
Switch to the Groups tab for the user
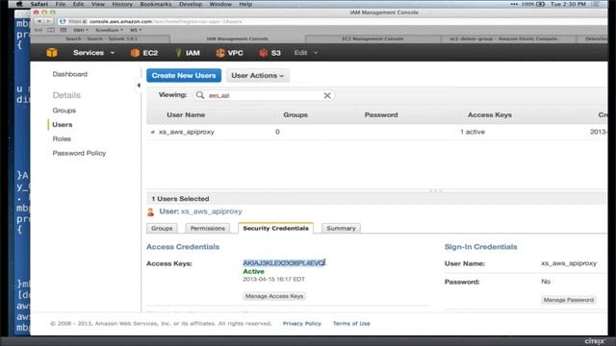click(162, 229)
